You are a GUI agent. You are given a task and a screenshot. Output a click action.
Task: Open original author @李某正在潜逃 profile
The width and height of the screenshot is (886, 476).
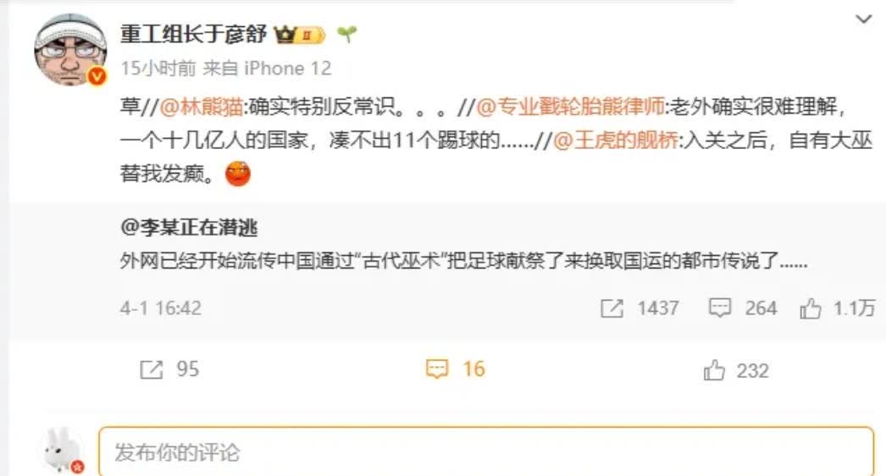[x=189, y=227]
